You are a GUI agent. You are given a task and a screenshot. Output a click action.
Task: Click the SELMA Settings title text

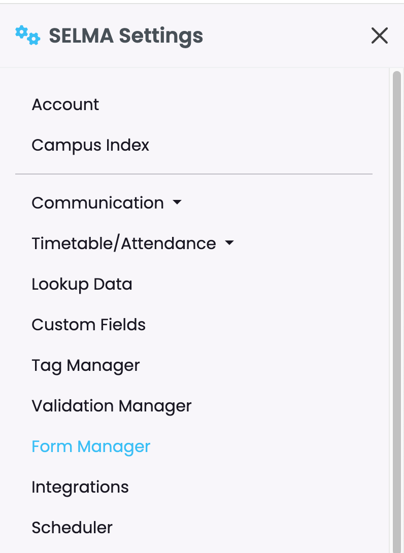point(126,36)
